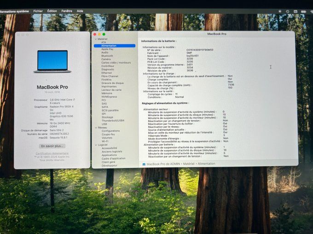Select Client géré under Logiciel

tap(108, 162)
